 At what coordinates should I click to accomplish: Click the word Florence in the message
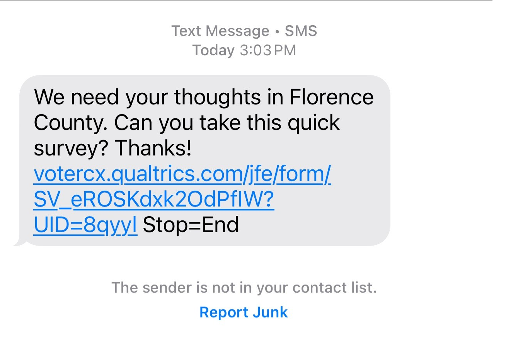click(332, 97)
